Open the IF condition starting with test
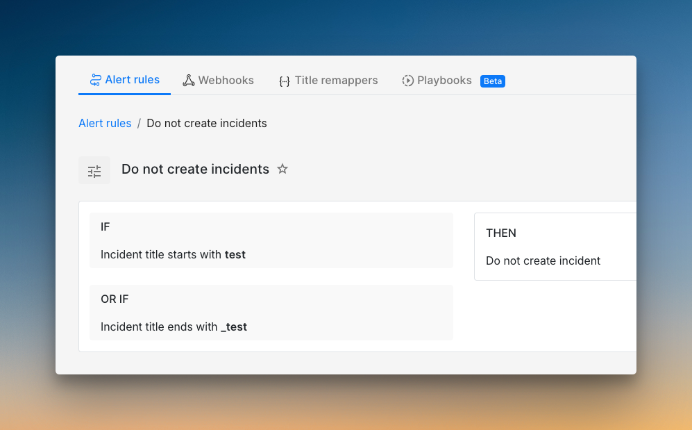Viewport: 692px width, 430px height. pyautogui.click(x=271, y=240)
